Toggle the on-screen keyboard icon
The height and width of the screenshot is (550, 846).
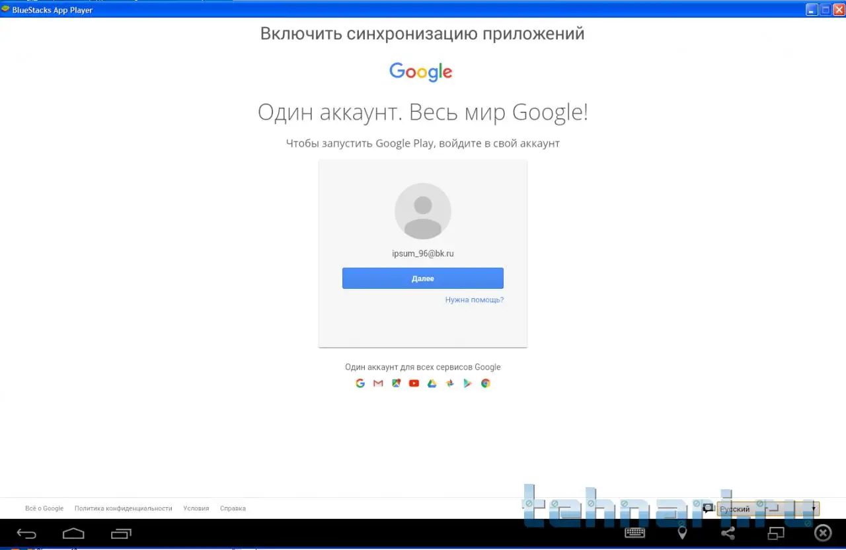634,533
